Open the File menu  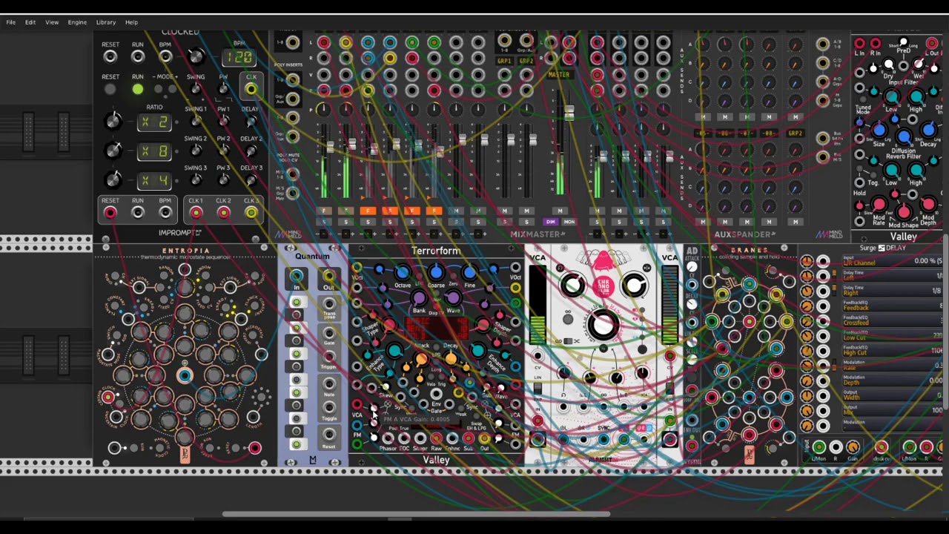pos(11,22)
